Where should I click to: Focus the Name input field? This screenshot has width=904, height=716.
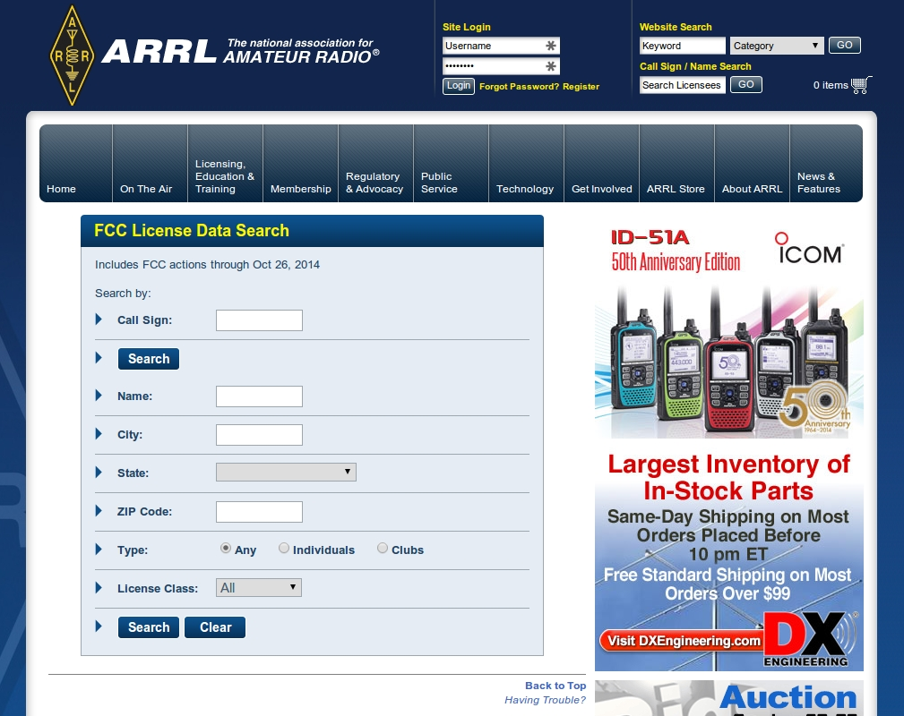pos(259,396)
